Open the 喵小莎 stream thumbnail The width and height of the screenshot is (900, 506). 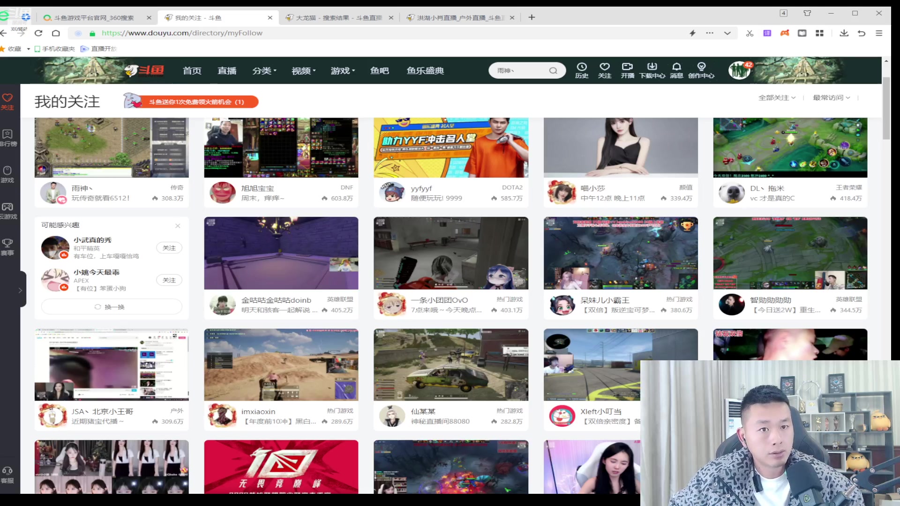[x=621, y=148]
